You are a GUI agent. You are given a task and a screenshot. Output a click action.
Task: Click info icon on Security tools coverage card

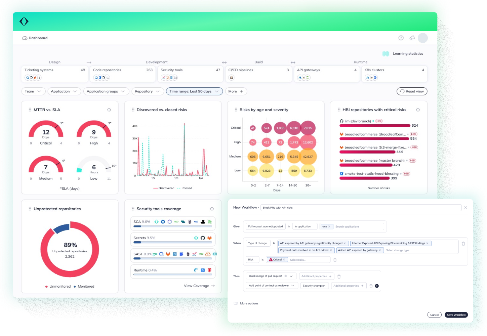coord(212,209)
